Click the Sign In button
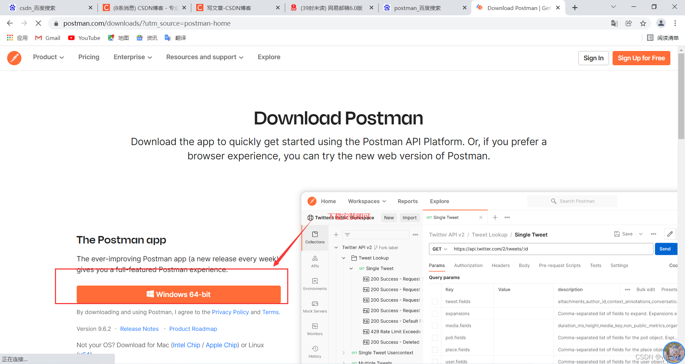 pyautogui.click(x=593, y=58)
